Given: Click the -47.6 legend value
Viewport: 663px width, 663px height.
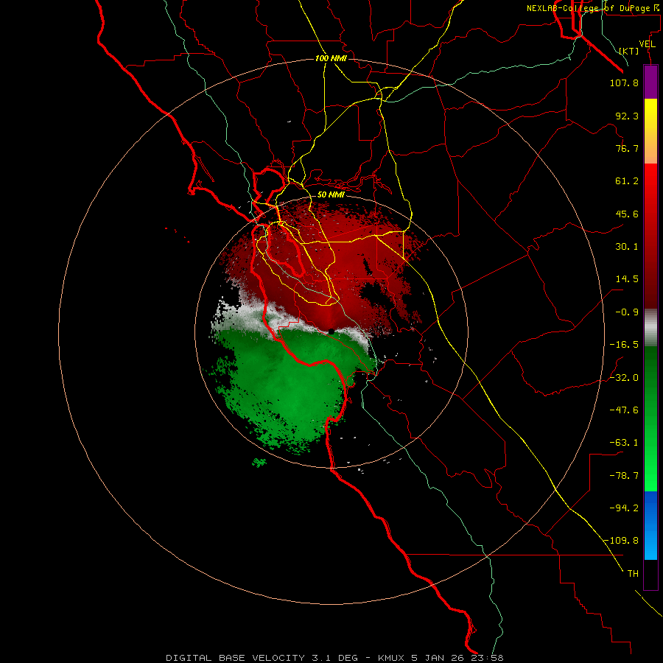Looking at the screenshot, I should [624, 410].
